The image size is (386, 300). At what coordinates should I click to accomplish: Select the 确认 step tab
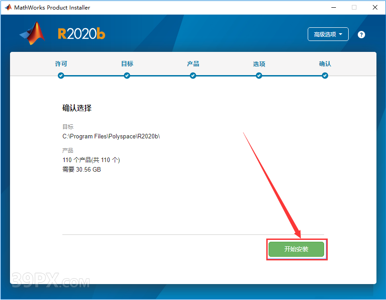(325, 64)
